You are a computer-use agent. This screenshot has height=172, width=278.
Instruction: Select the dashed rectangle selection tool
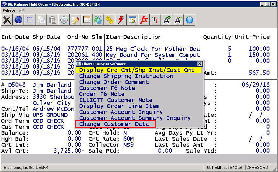coord(29,20)
